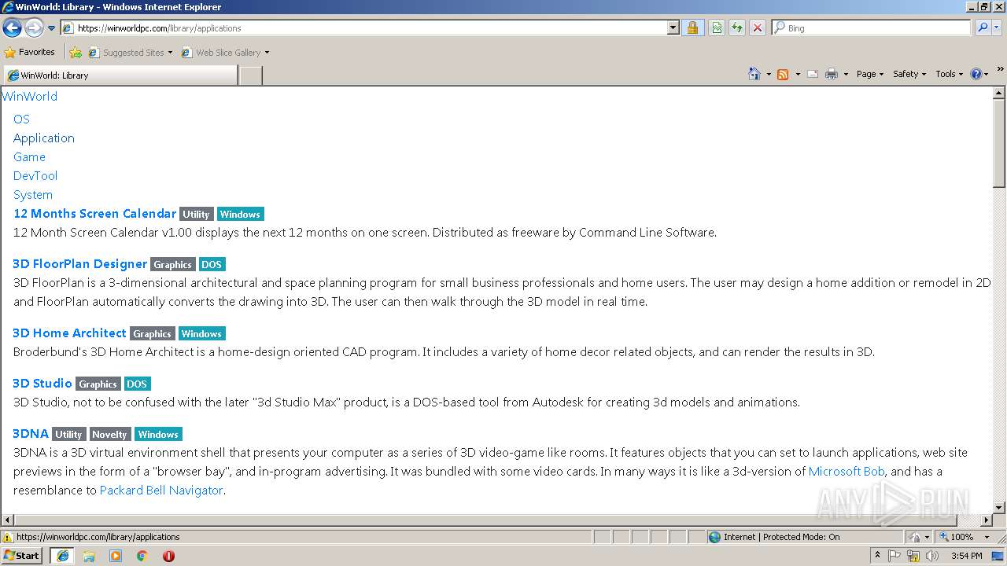Open the Tools menu
This screenshot has height=566, width=1007.
coord(949,74)
